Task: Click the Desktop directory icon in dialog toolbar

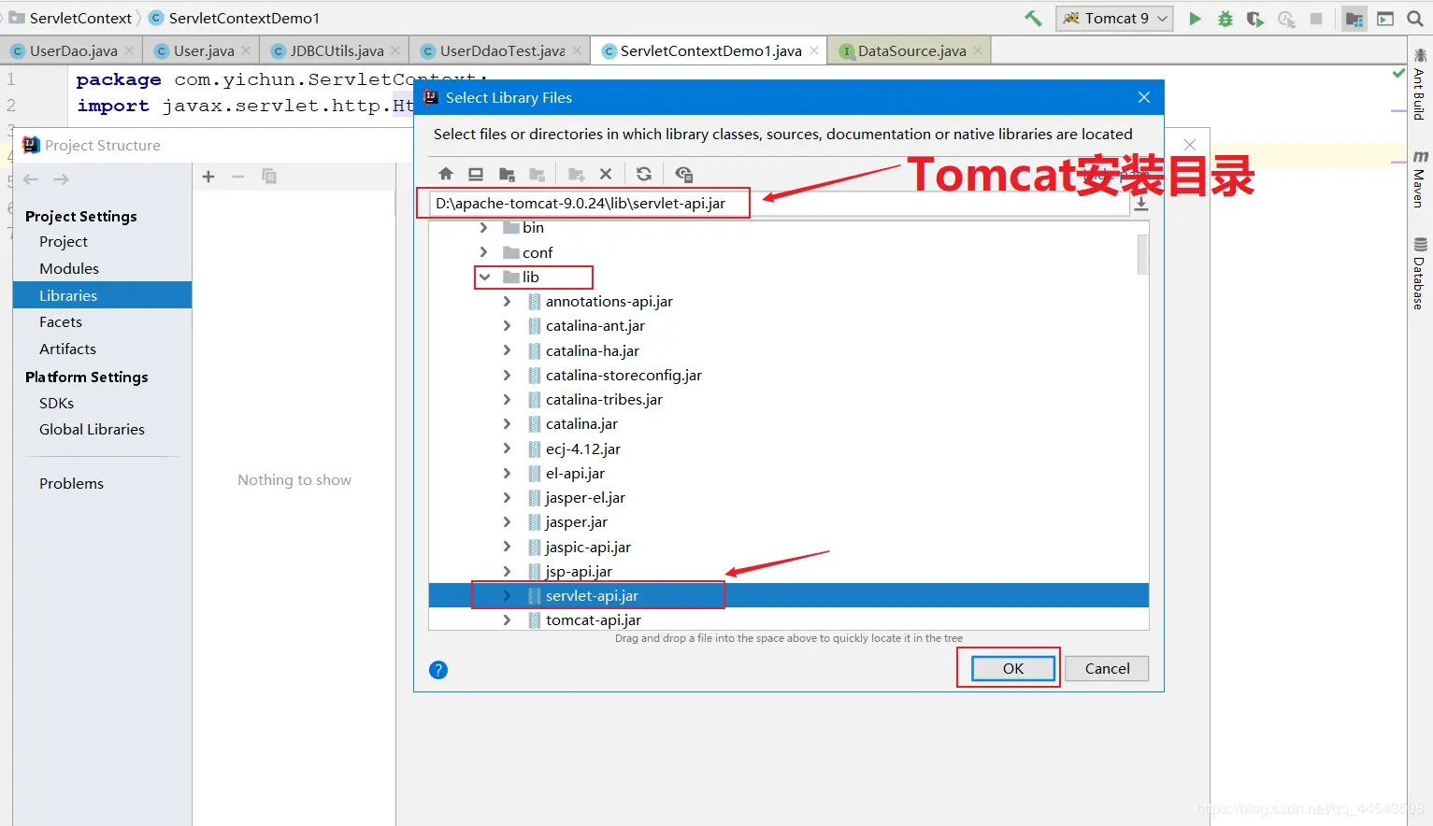Action: point(476,174)
